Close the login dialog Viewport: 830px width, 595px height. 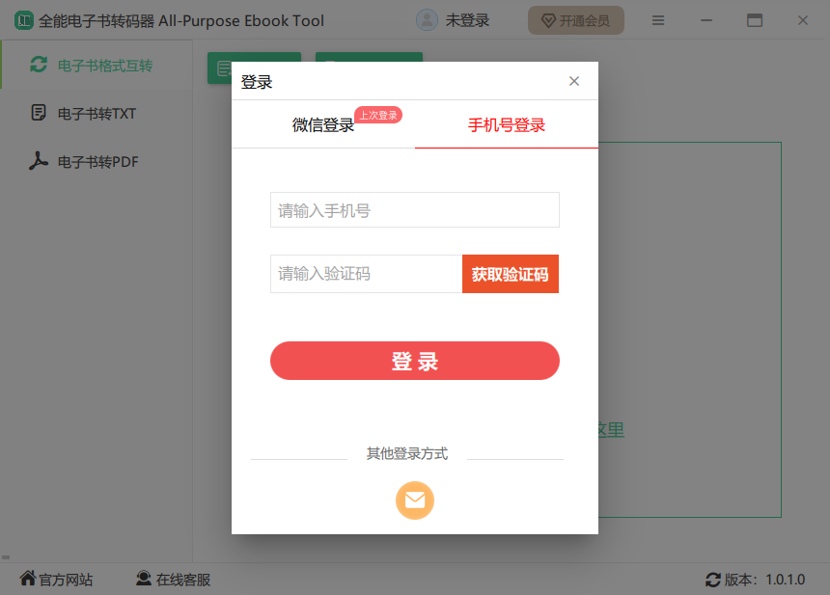(x=574, y=81)
